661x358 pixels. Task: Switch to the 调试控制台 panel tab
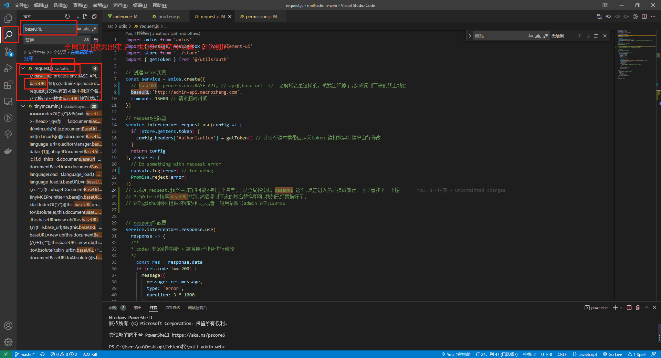point(197,308)
